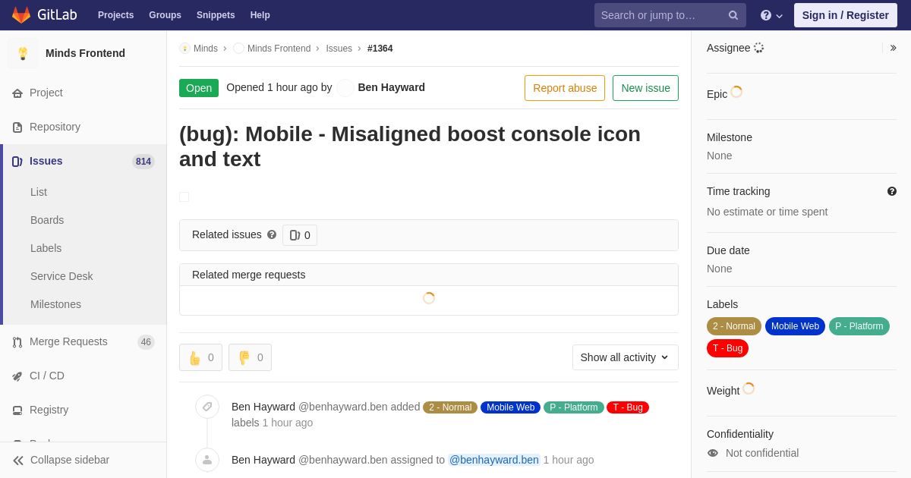Give a thumbs down reaction
The width and height of the screenshot is (911, 478).
point(250,357)
